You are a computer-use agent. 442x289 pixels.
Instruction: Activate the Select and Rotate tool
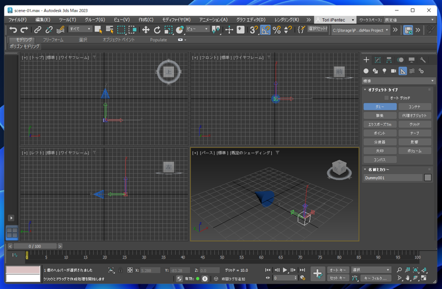tap(157, 30)
